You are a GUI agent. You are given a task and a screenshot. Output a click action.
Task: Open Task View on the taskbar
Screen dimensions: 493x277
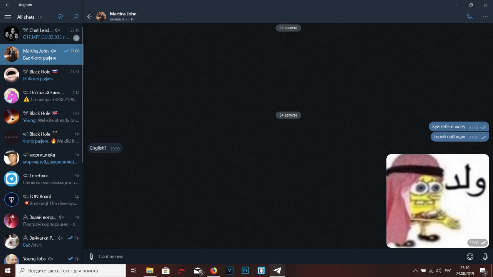[x=134, y=270]
